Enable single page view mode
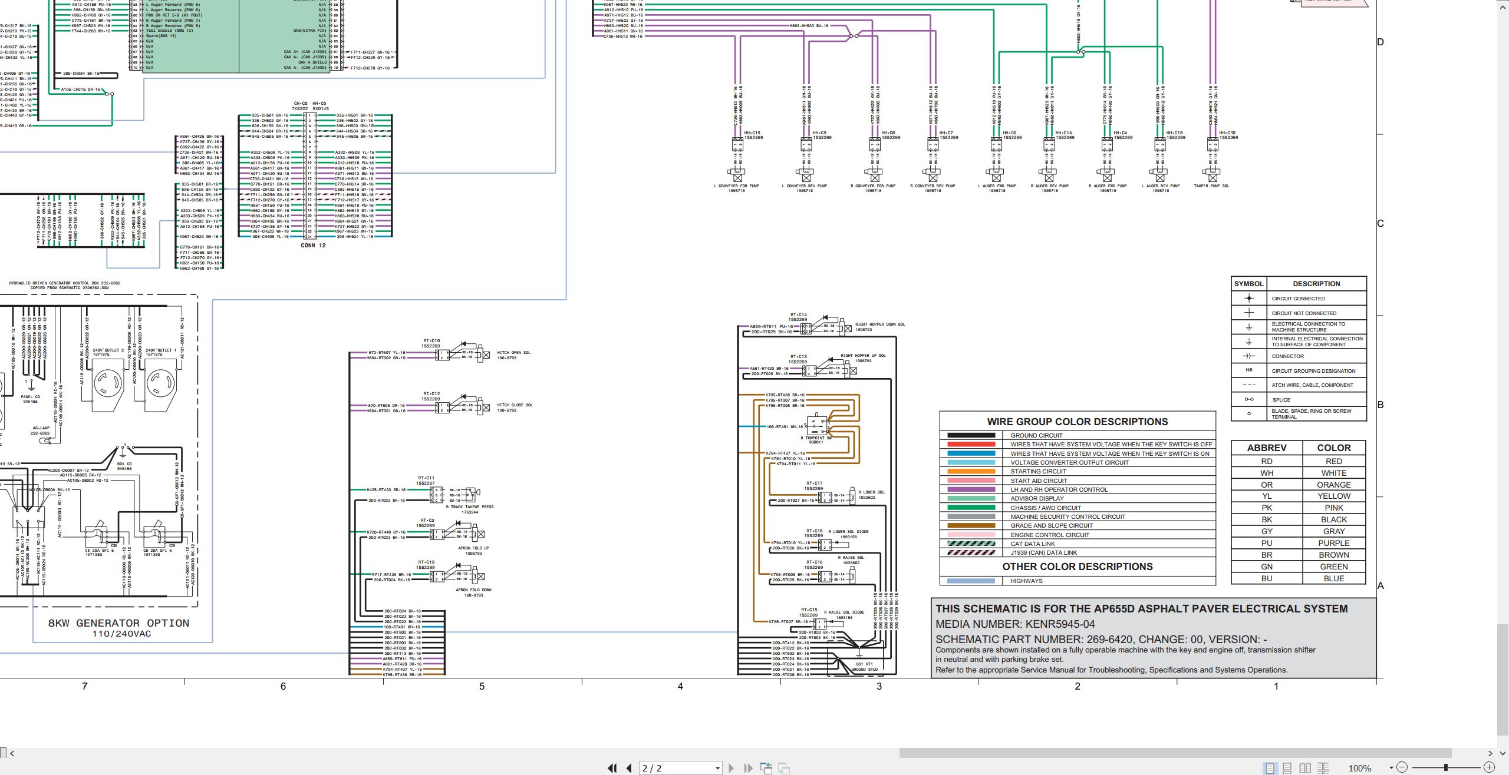Viewport: 1509px width, 775px height. point(1270,768)
